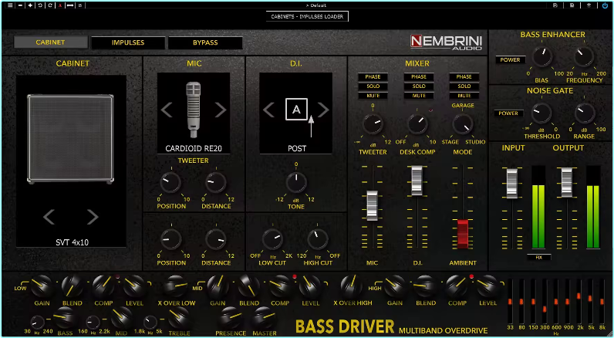Viewport: 614px width, 338px height.
Task: Select next microphone with right chevron
Action: 221,110
